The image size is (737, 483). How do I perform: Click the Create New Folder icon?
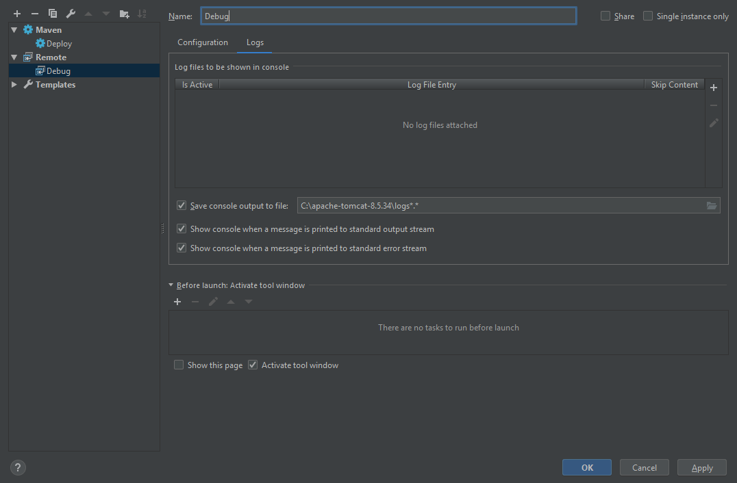pos(123,12)
